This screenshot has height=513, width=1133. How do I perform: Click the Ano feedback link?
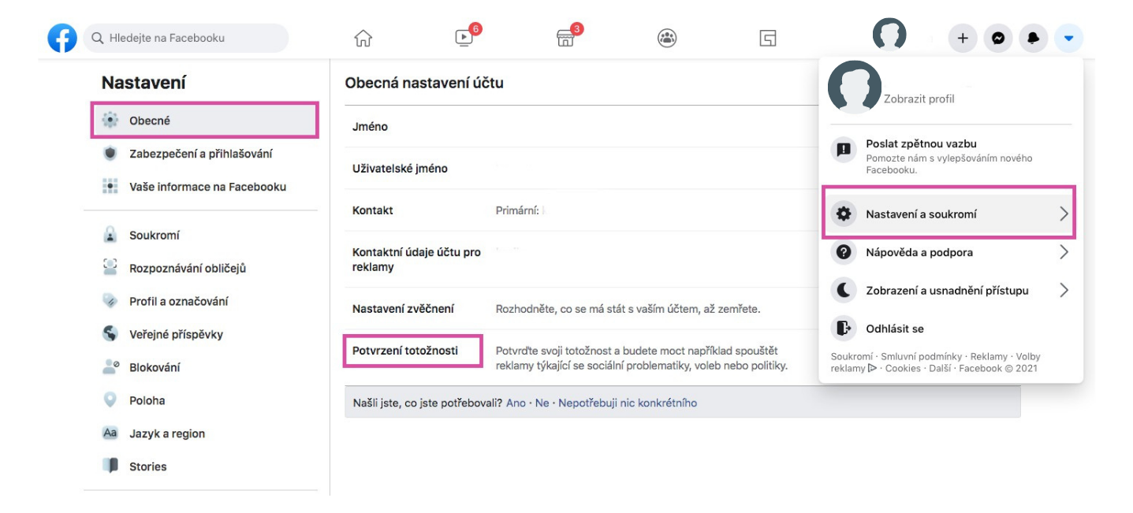pyautogui.click(x=516, y=403)
